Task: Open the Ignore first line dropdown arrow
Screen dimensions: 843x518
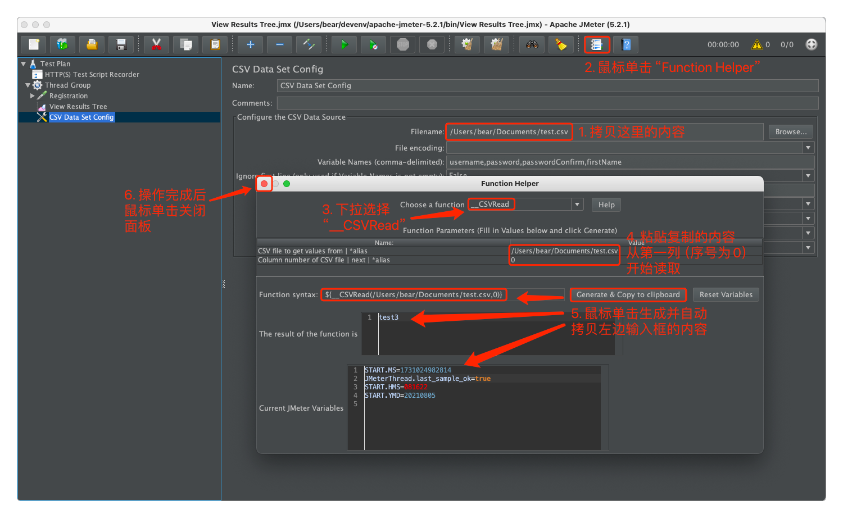Action: (x=808, y=176)
